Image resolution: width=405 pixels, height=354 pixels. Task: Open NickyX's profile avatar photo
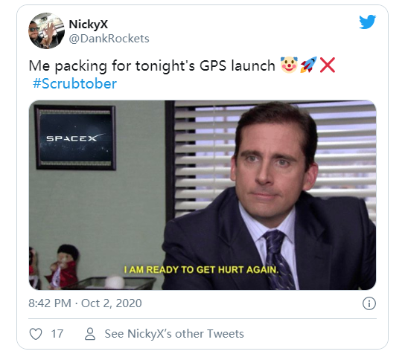46,31
